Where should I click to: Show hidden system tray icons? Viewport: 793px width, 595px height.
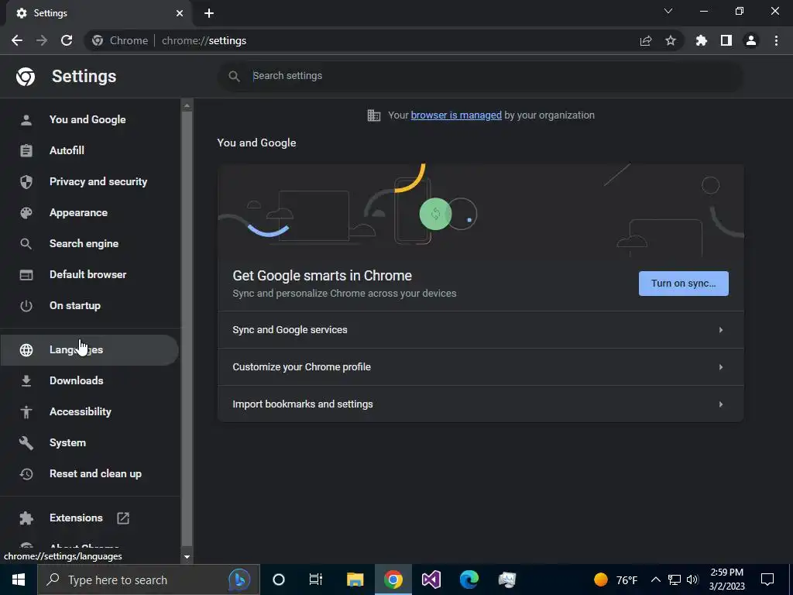pyautogui.click(x=655, y=580)
